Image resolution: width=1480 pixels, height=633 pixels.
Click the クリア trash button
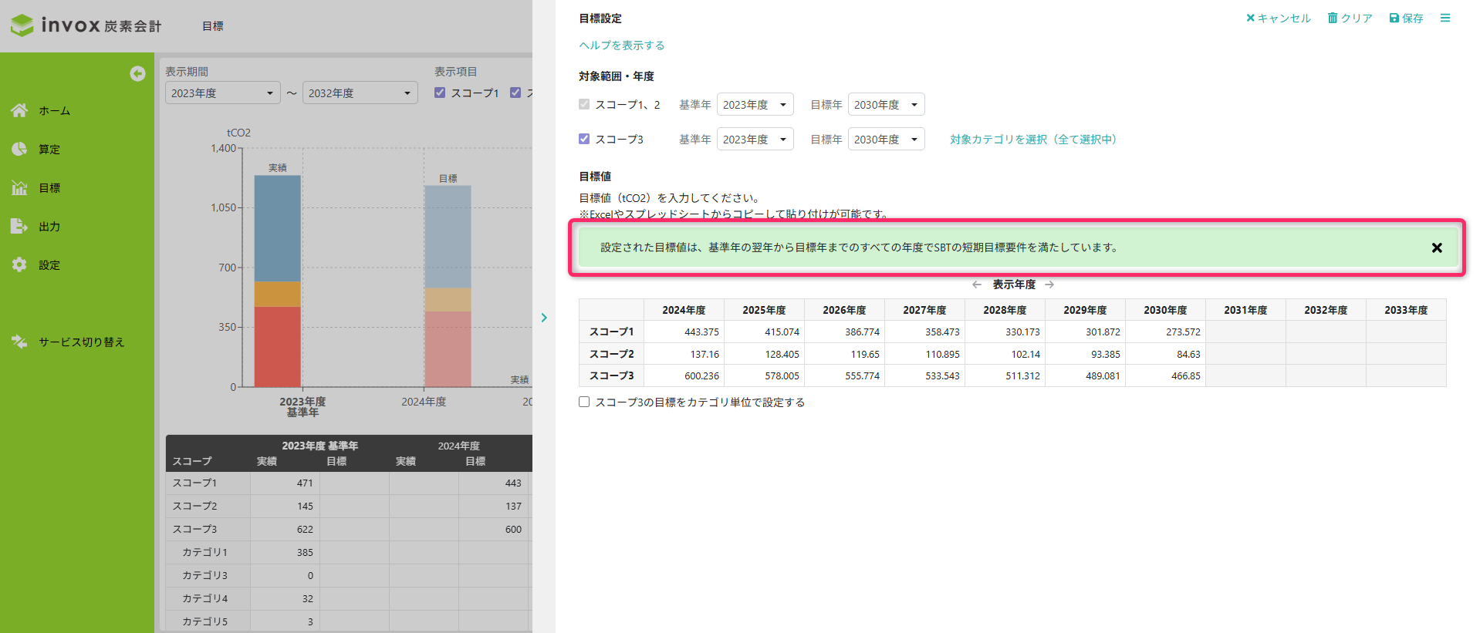[x=1350, y=18]
